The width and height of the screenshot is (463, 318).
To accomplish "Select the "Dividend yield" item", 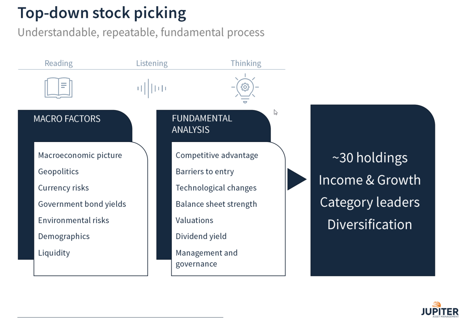I will [201, 237].
